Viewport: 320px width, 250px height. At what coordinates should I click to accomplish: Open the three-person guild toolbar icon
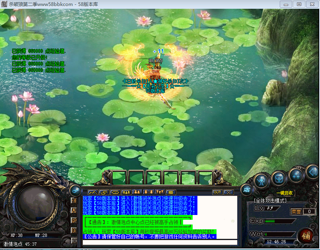(x=126, y=192)
